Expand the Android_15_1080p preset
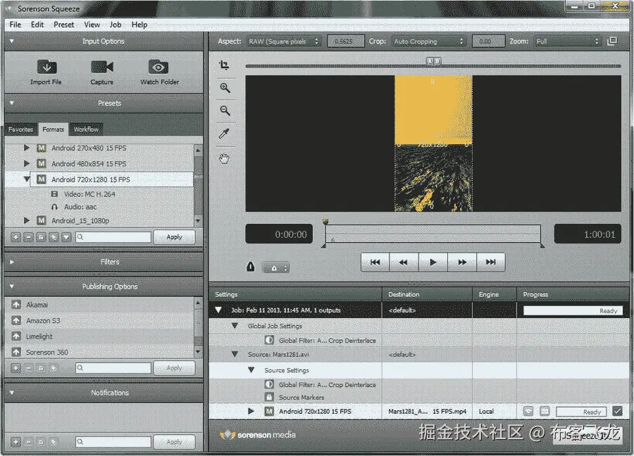This screenshot has width=634, height=456. [27, 220]
